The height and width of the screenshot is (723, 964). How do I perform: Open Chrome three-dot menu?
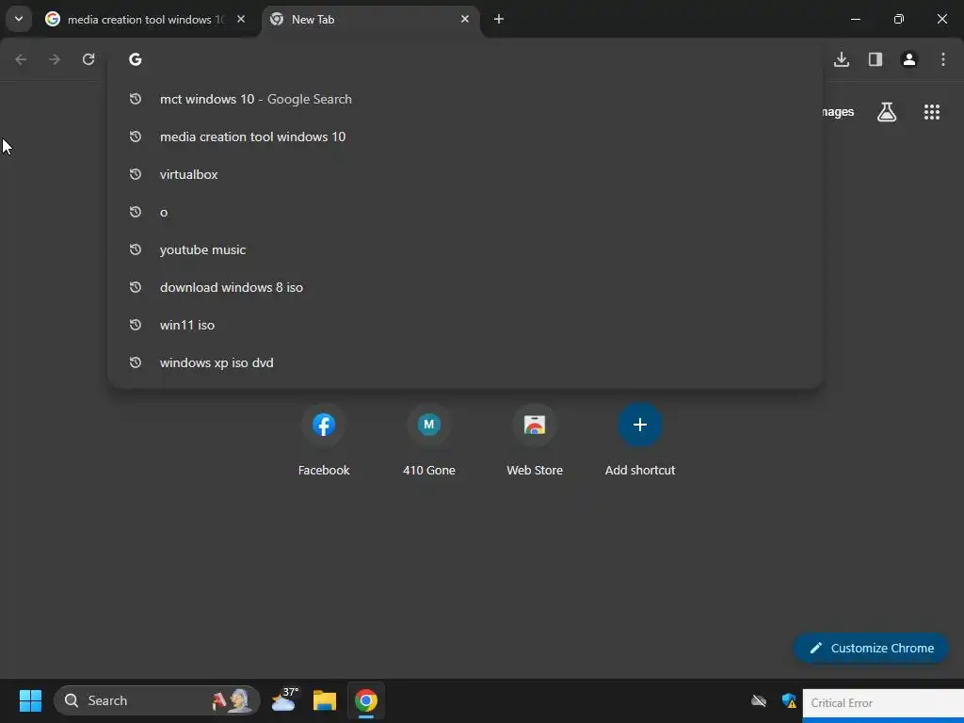(x=942, y=59)
